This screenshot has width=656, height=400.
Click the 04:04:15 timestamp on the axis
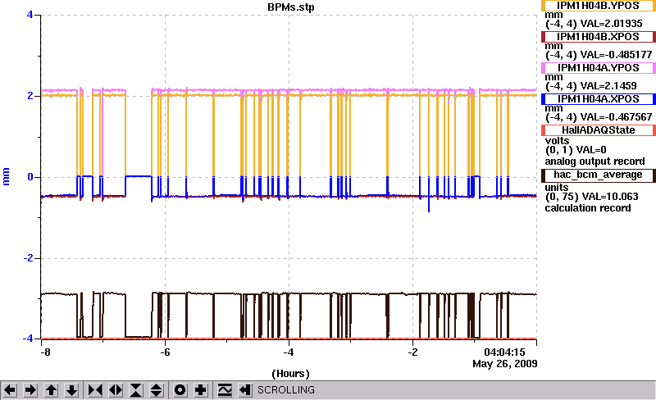(504, 352)
